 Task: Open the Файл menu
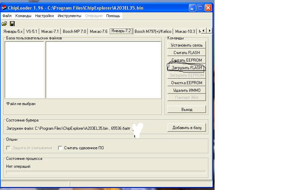coord(7,16)
